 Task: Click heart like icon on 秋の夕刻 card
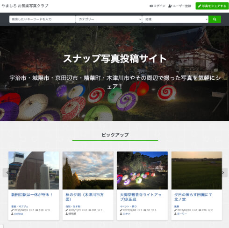99,210
